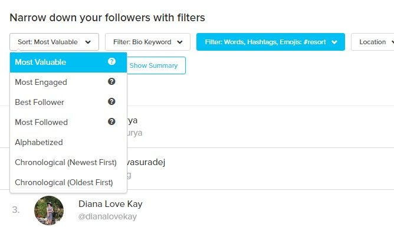This screenshot has height=227, width=394.
Task: Select the Alphabetized sort option
Action: click(68, 142)
